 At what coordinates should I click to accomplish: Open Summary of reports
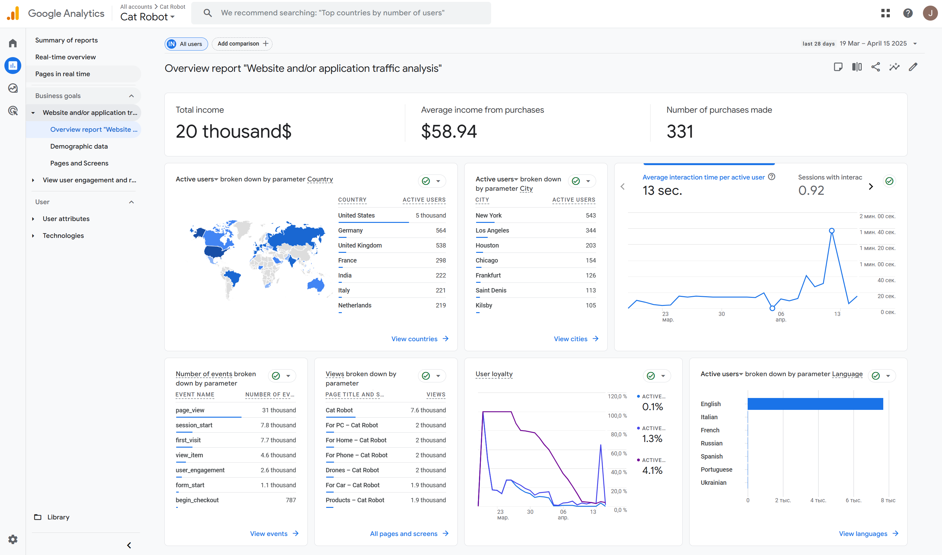[x=66, y=40]
